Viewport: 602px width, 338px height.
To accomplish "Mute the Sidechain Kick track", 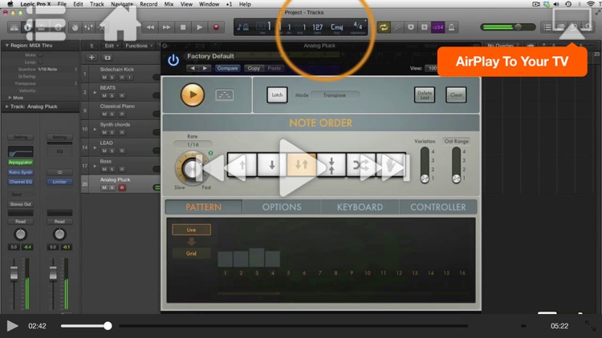I will click(104, 78).
